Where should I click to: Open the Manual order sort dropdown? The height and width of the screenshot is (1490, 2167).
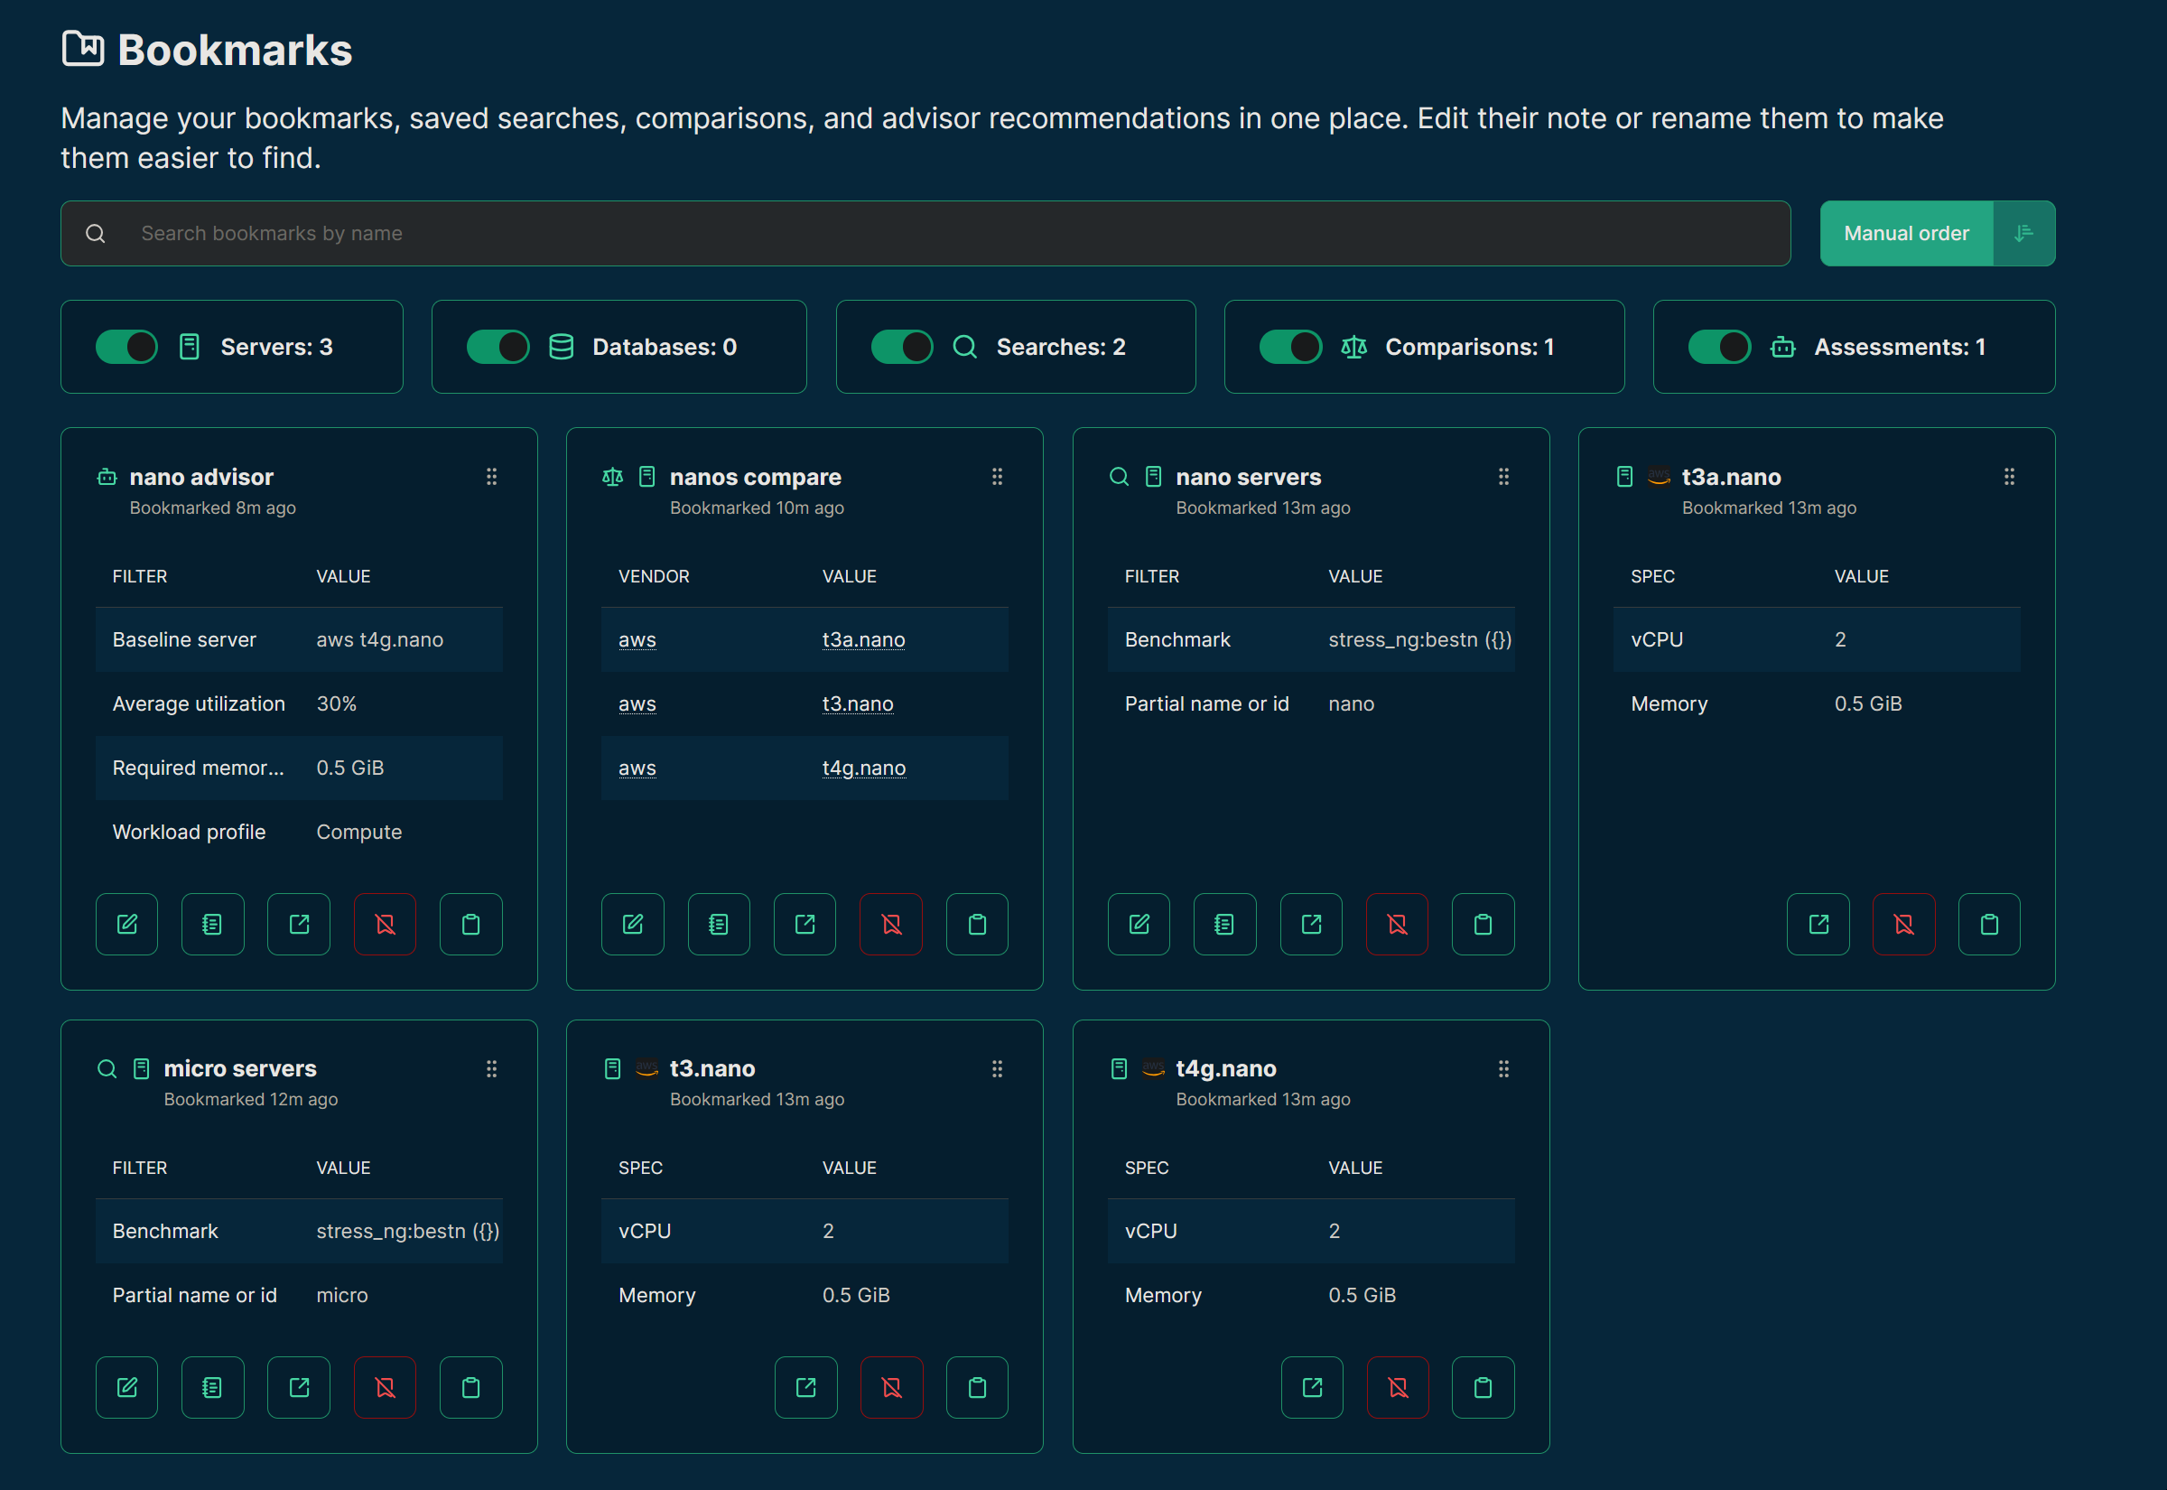click(x=1907, y=233)
